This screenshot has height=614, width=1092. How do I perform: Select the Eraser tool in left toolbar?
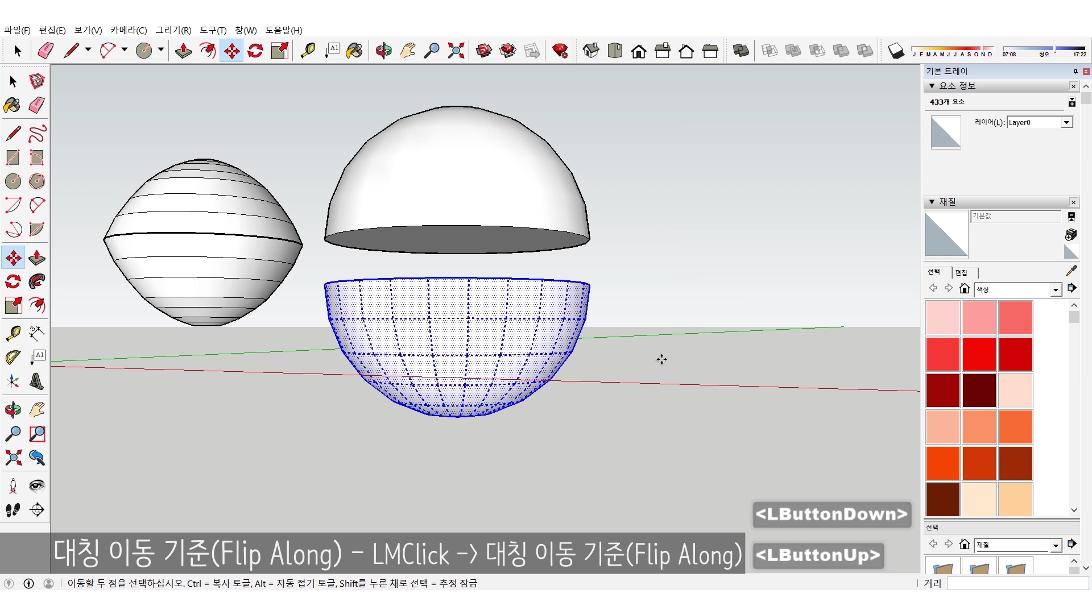(x=37, y=105)
